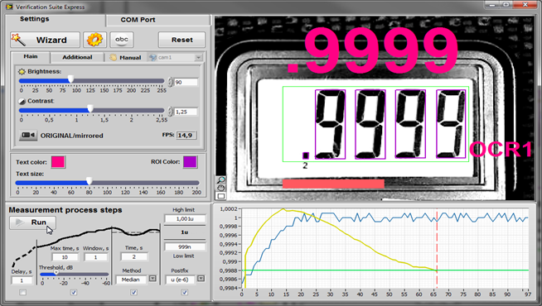Switch to the COM Port tab

138,20
